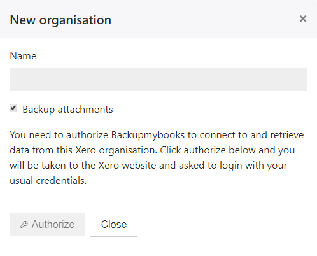Click the cross icon in the header
The image size is (317, 256).
(x=303, y=19)
